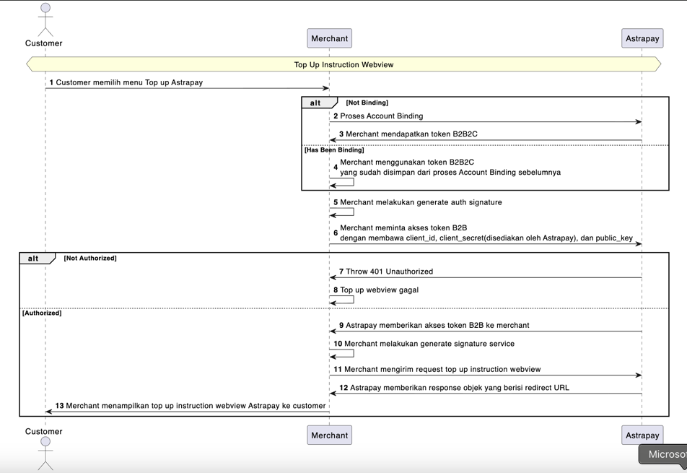Click the Customer stick figure above the diagram
The height and width of the screenshot is (473, 687).
[45, 19]
